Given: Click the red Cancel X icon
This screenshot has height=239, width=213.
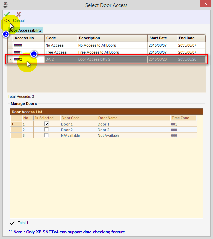Looking at the screenshot, I should coord(18,14).
